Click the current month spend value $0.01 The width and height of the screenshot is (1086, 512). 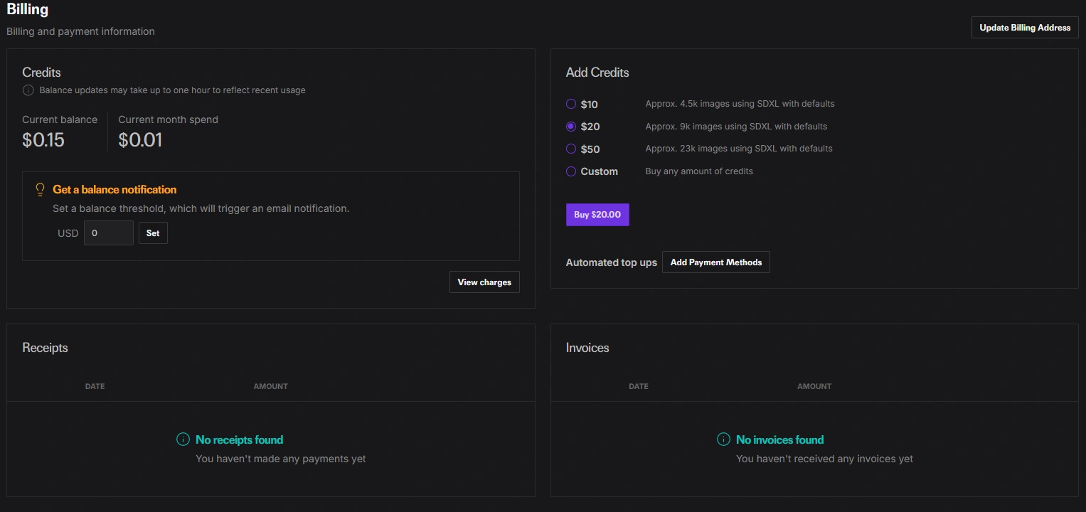click(x=140, y=140)
